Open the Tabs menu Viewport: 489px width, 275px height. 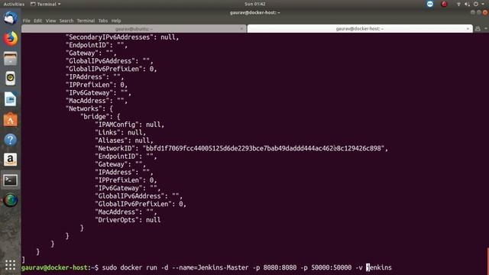[103, 21]
